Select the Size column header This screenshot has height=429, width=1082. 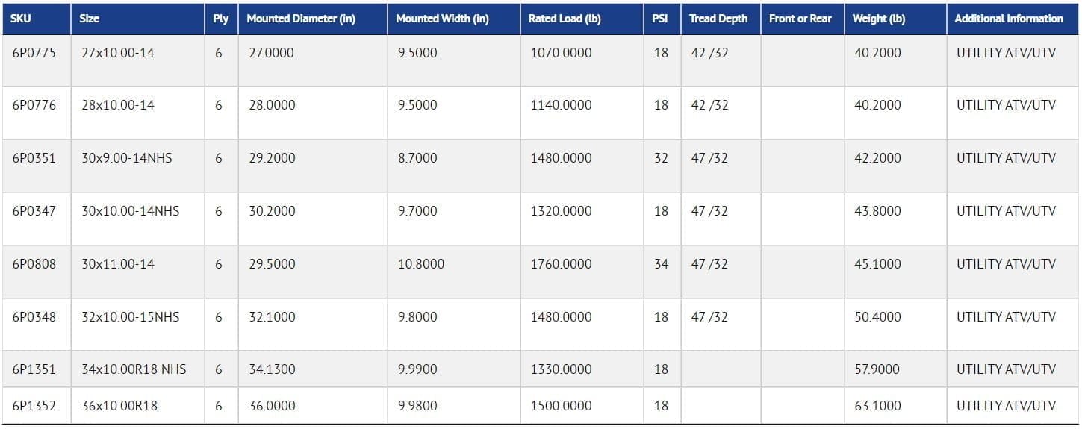point(138,19)
